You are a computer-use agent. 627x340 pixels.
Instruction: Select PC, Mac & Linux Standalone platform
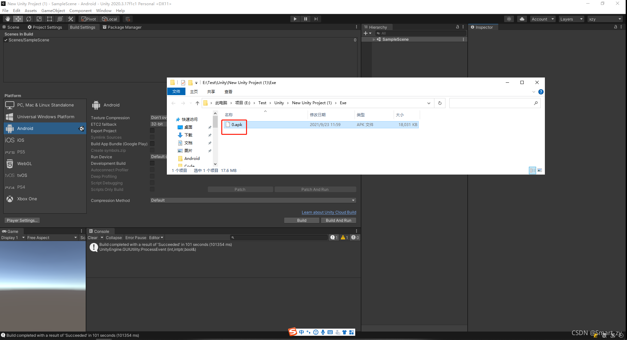[45, 105]
